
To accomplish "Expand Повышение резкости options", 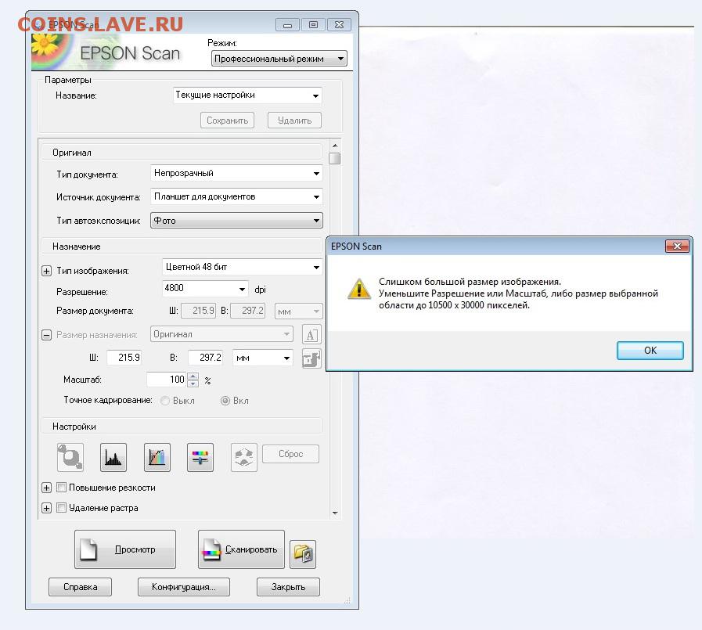I will coord(46,488).
